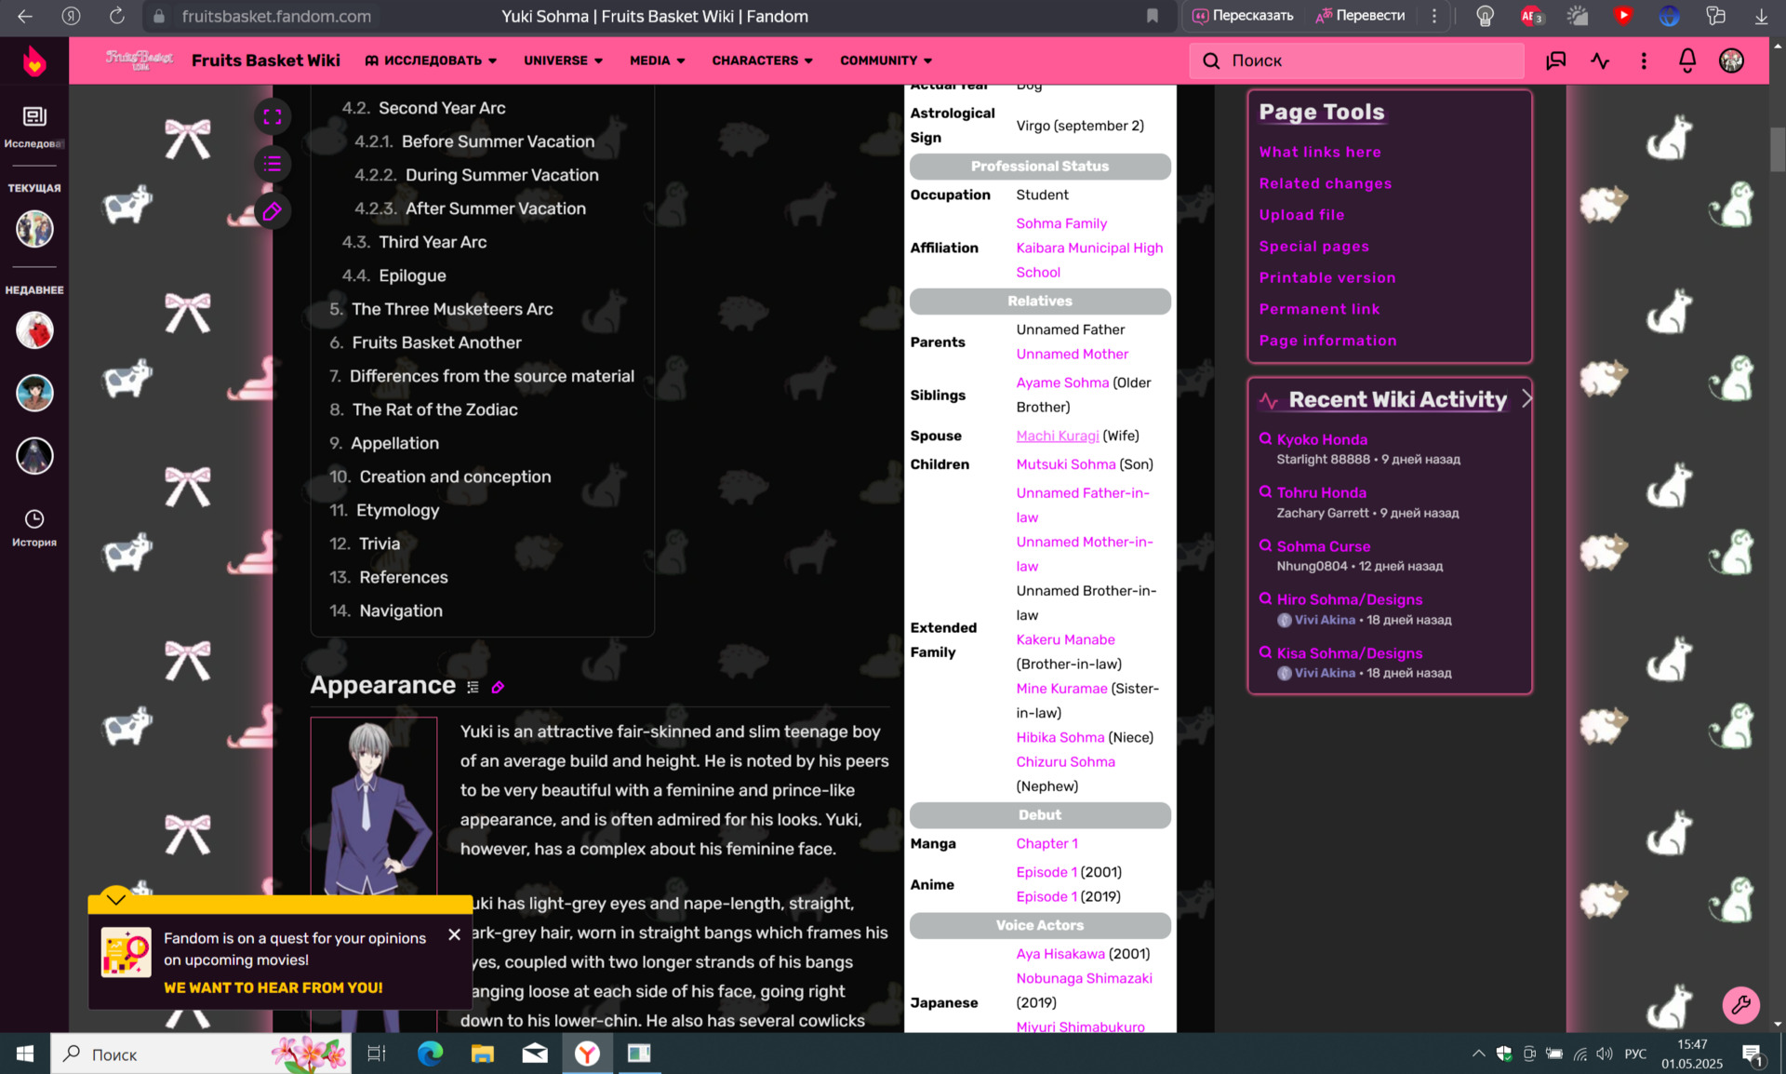The height and width of the screenshot is (1074, 1786).
Task: Collapse the yellow survey banner chevron
Action: (116, 898)
